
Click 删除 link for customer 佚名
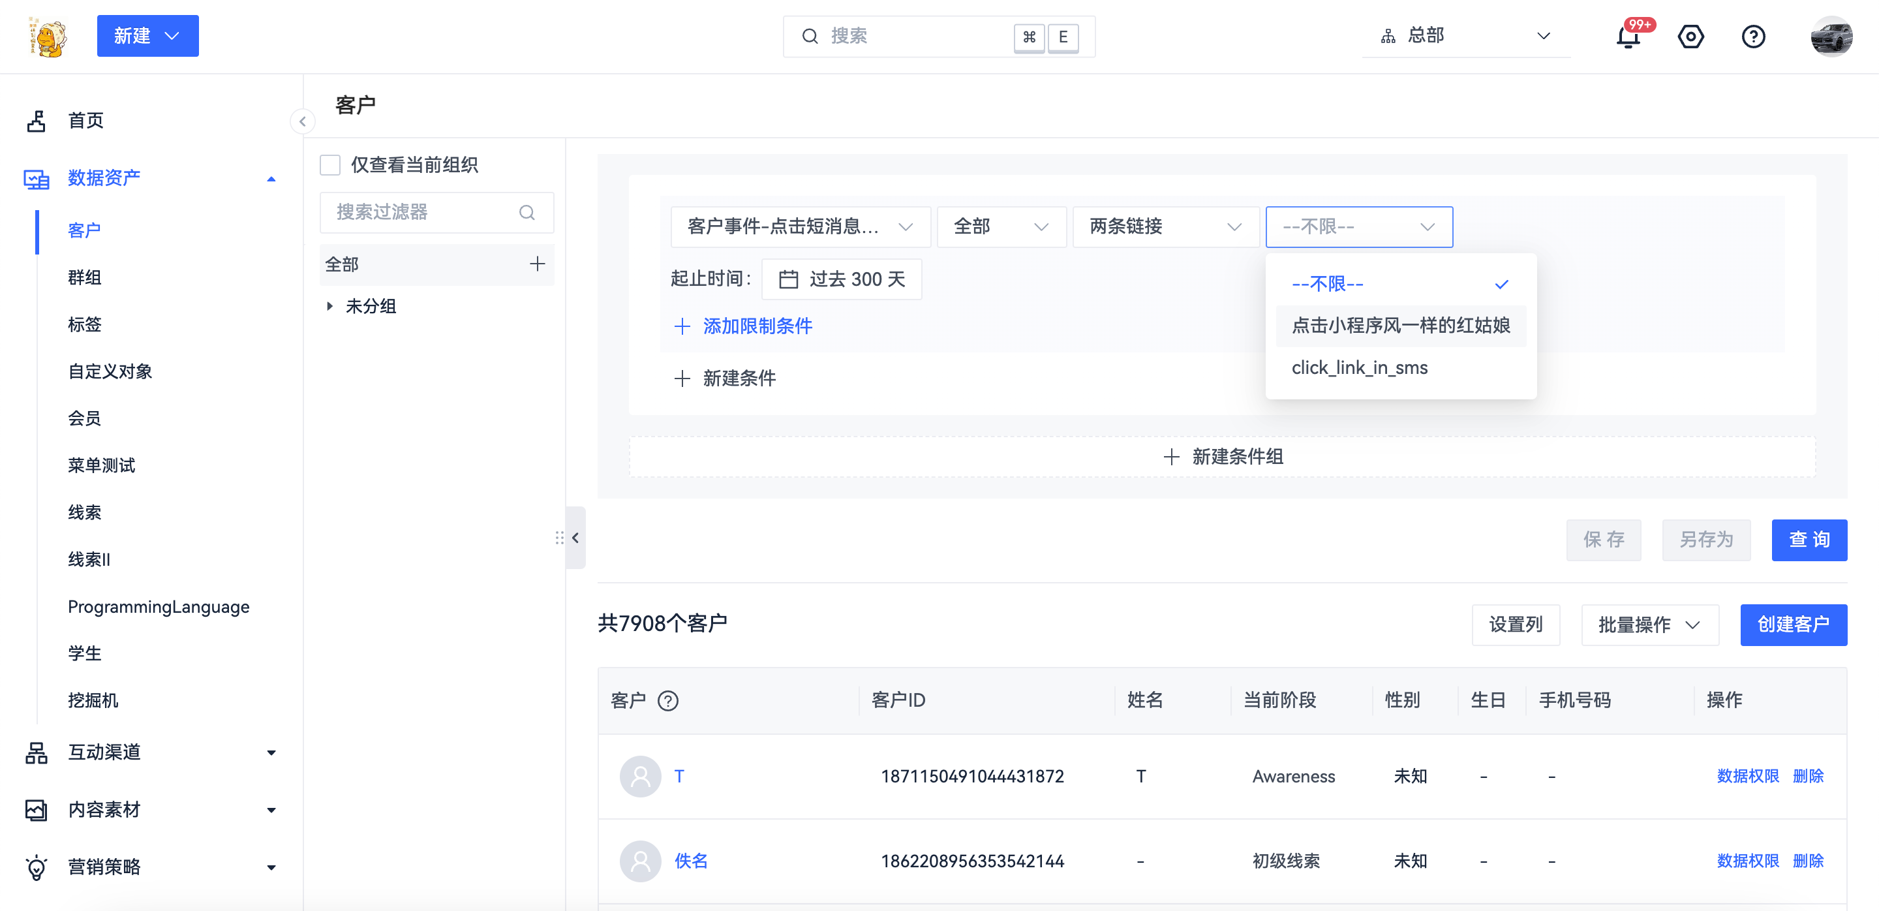[1807, 861]
